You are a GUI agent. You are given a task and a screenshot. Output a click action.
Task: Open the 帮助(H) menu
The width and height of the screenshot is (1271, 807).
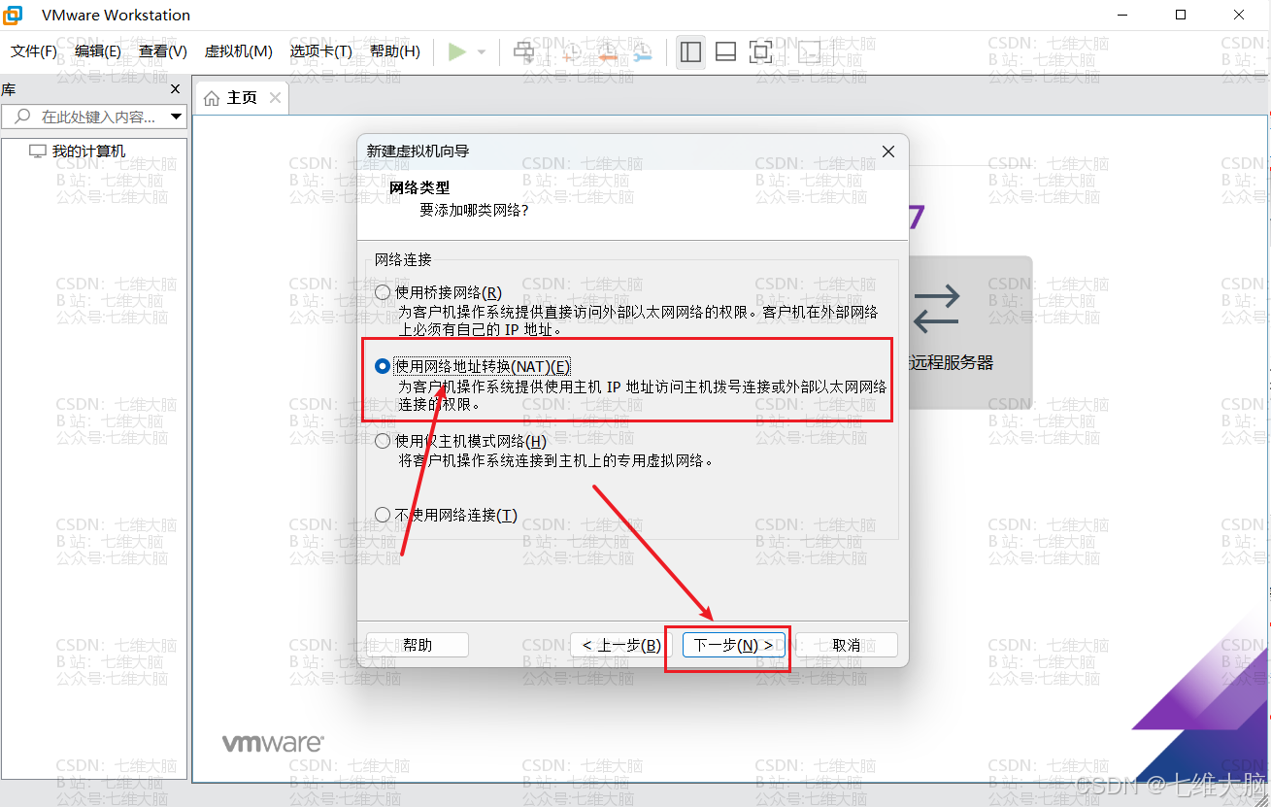point(395,51)
